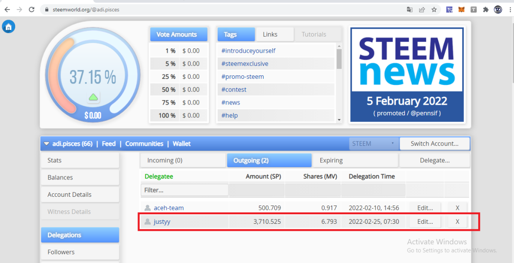Click the #news tag
The image size is (514, 263).
(230, 102)
